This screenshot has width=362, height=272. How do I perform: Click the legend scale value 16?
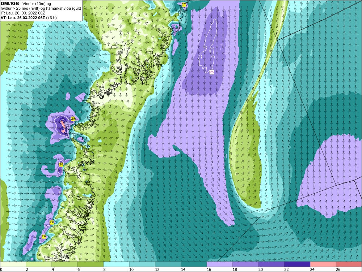(209, 269)
